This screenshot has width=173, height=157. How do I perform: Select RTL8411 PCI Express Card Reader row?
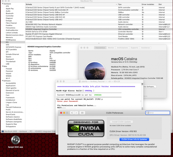pos(99,36)
